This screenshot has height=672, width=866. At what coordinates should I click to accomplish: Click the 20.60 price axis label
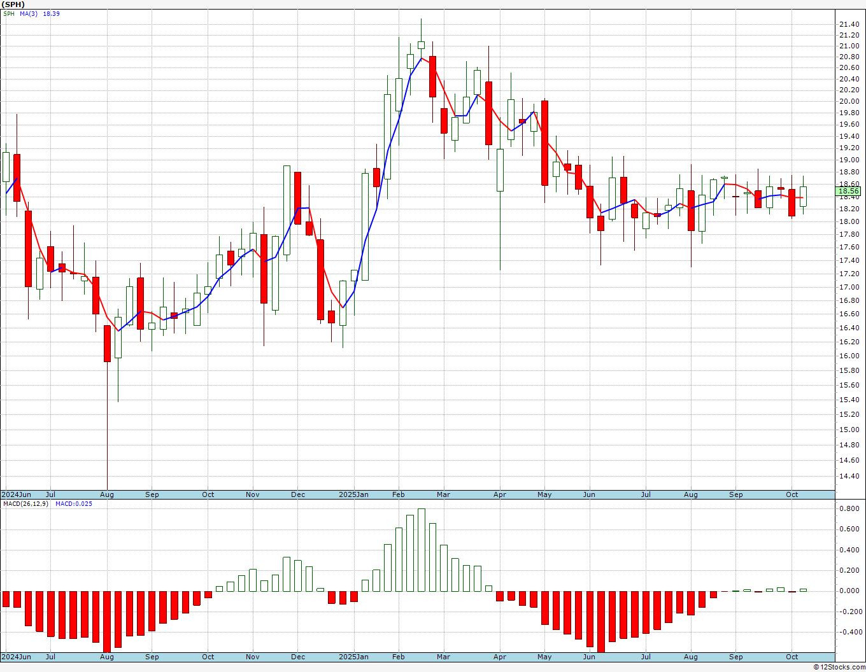point(849,68)
